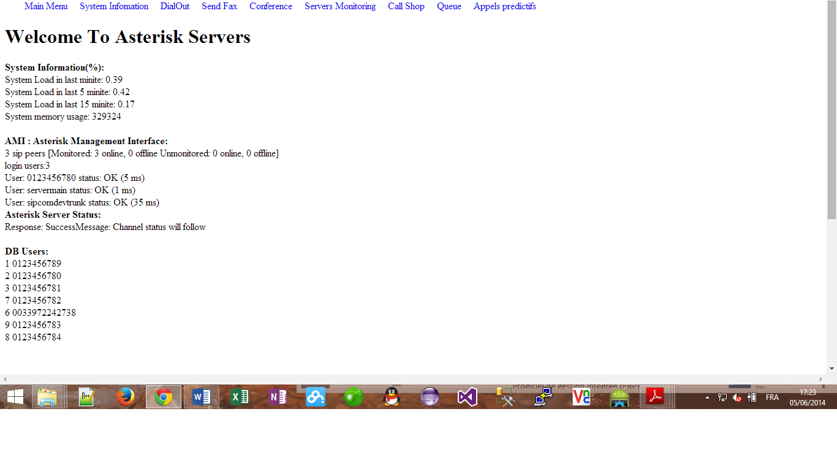
Task: Open the QQ penguin application
Action: click(x=392, y=397)
